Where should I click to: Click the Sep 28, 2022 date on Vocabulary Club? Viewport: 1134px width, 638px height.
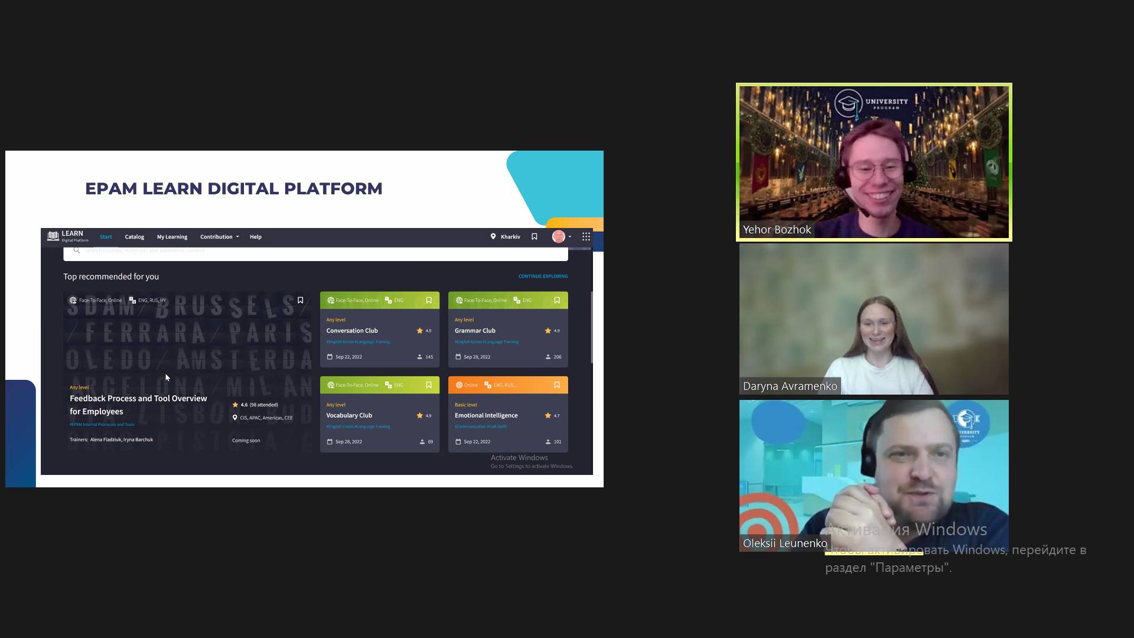(x=348, y=442)
